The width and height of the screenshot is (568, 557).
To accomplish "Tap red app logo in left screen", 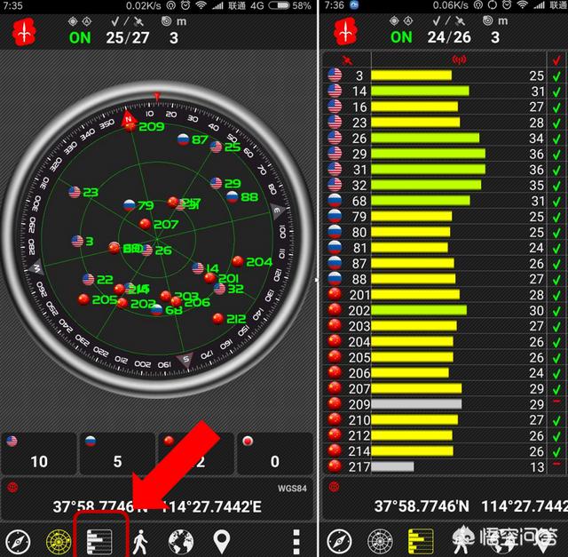I will [24, 32].
